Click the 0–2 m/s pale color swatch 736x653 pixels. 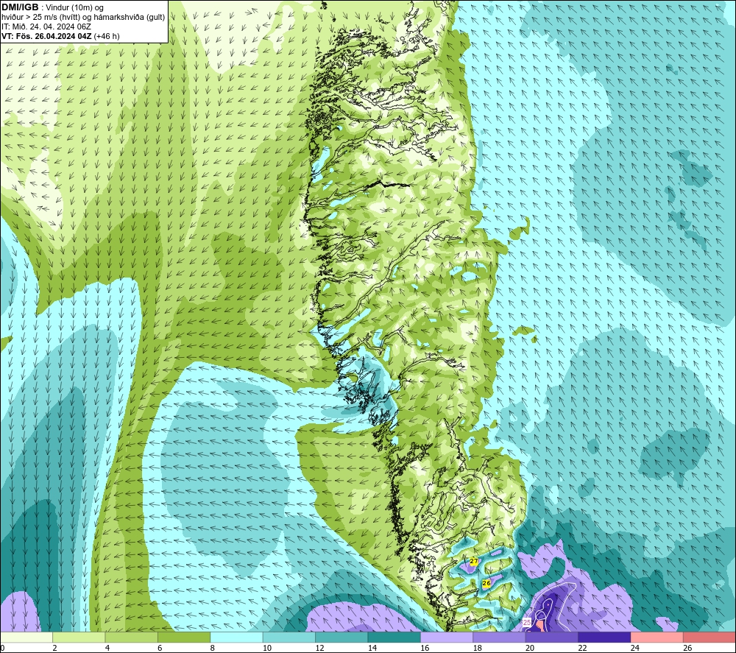[x=26, y=638]
